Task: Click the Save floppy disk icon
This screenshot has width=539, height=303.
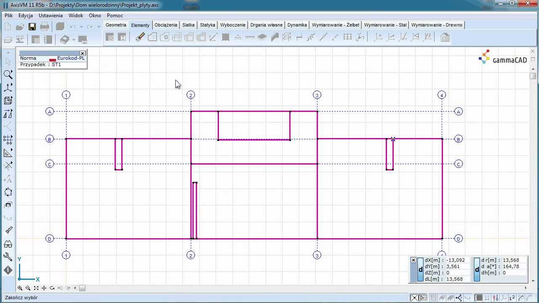Action: coord(32,27)
